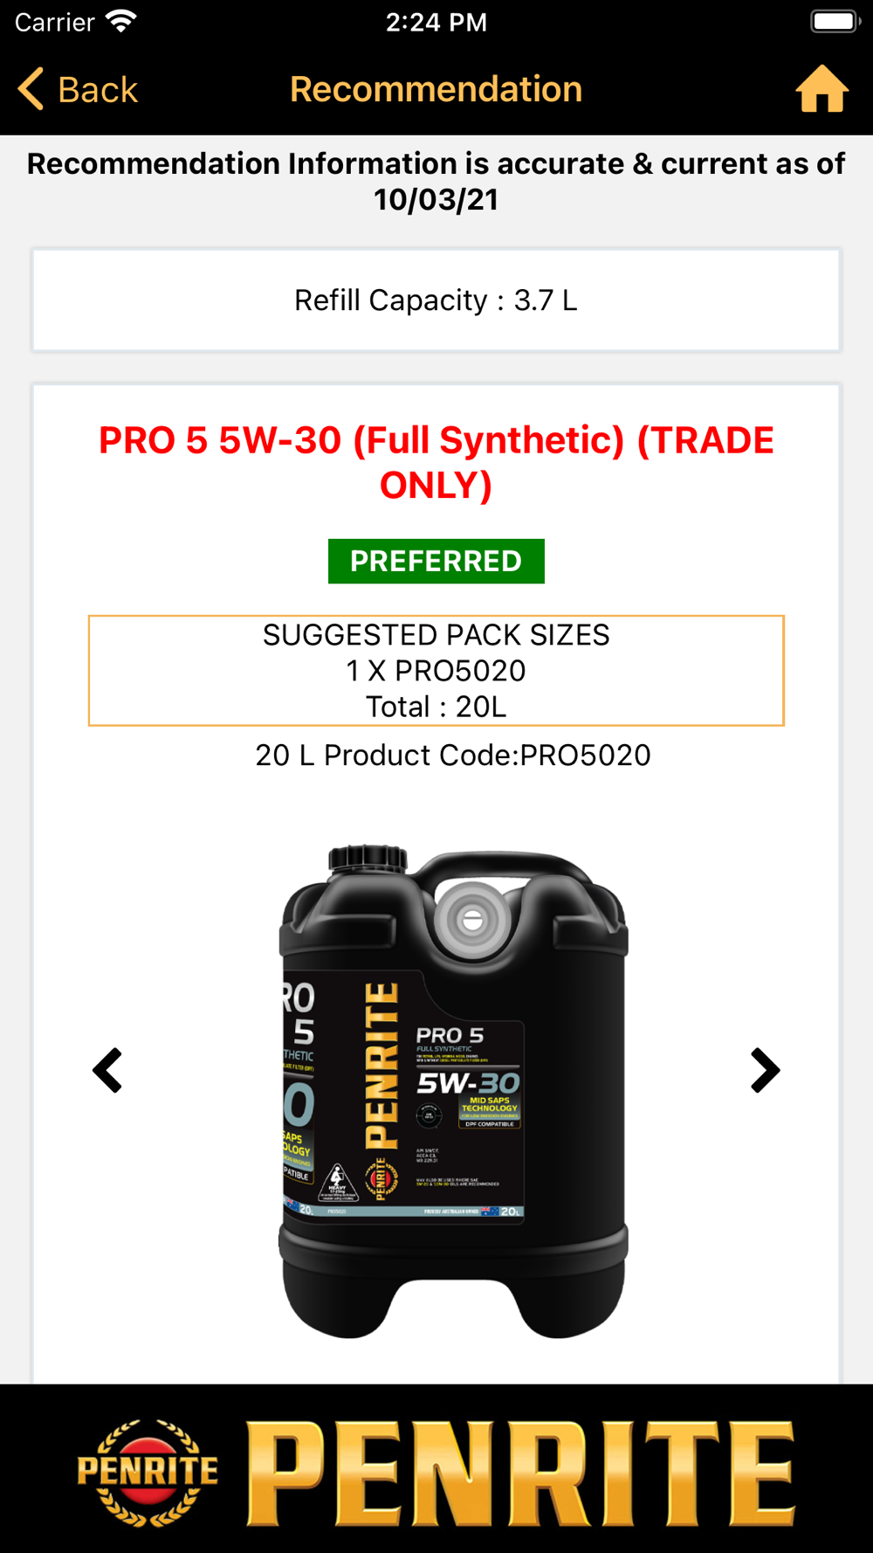Screen dimensions: 873x1553
Task: Select the Suggested Pack Sizes box
Action: point(436,671)
